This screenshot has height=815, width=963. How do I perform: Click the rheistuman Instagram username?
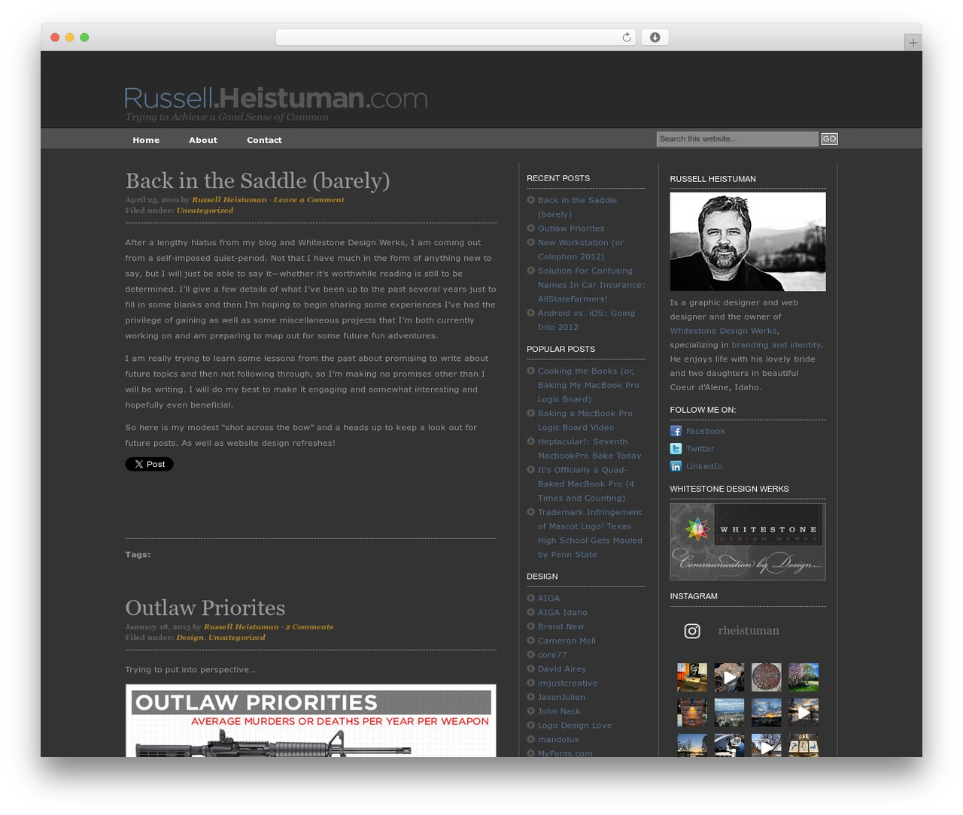coord(749,631)
